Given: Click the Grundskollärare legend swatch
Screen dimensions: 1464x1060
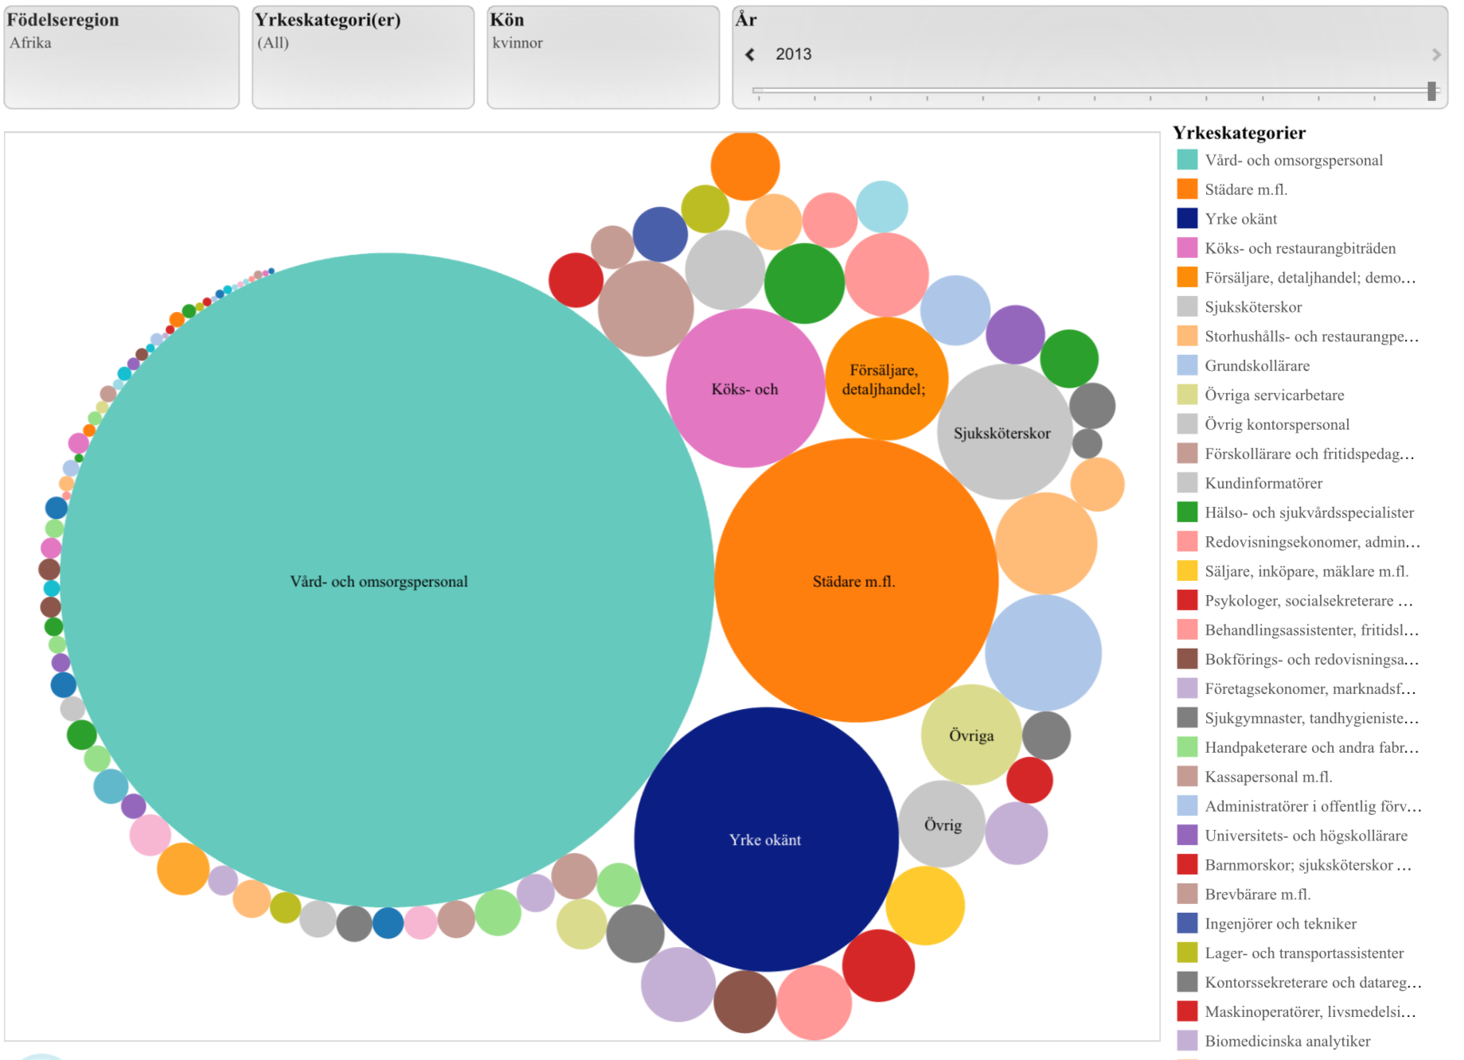Looking at the screenshot, I should [x=1187, y=365].
